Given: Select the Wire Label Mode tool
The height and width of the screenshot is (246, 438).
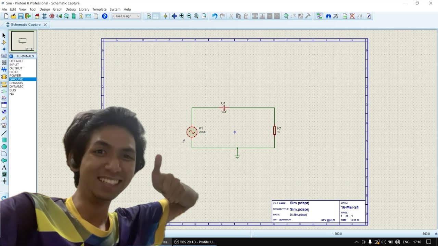Looking at the screenshot, I should coord(4,56).
